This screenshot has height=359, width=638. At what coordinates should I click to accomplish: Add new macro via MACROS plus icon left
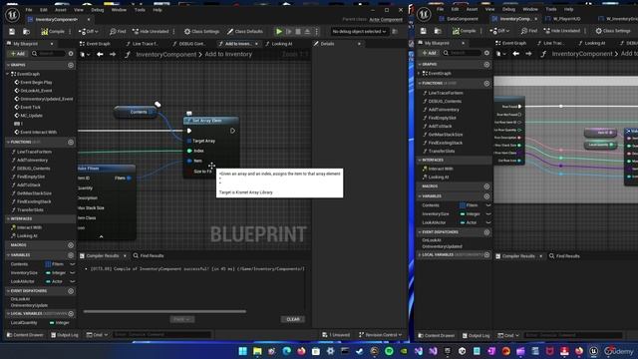(x=71, y=245)
